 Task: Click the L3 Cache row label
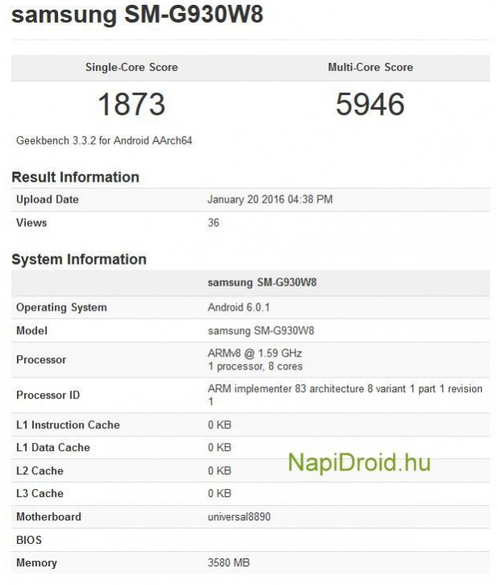point(40,493)
